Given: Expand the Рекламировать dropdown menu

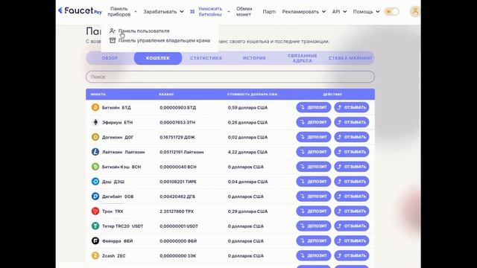Looking at the screenshot, I should click(x=303, y=12).
